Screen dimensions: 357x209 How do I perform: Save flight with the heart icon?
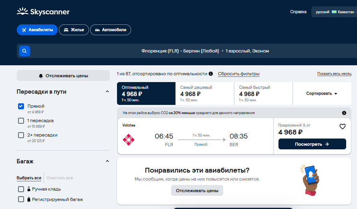click(x=343, y=127)
